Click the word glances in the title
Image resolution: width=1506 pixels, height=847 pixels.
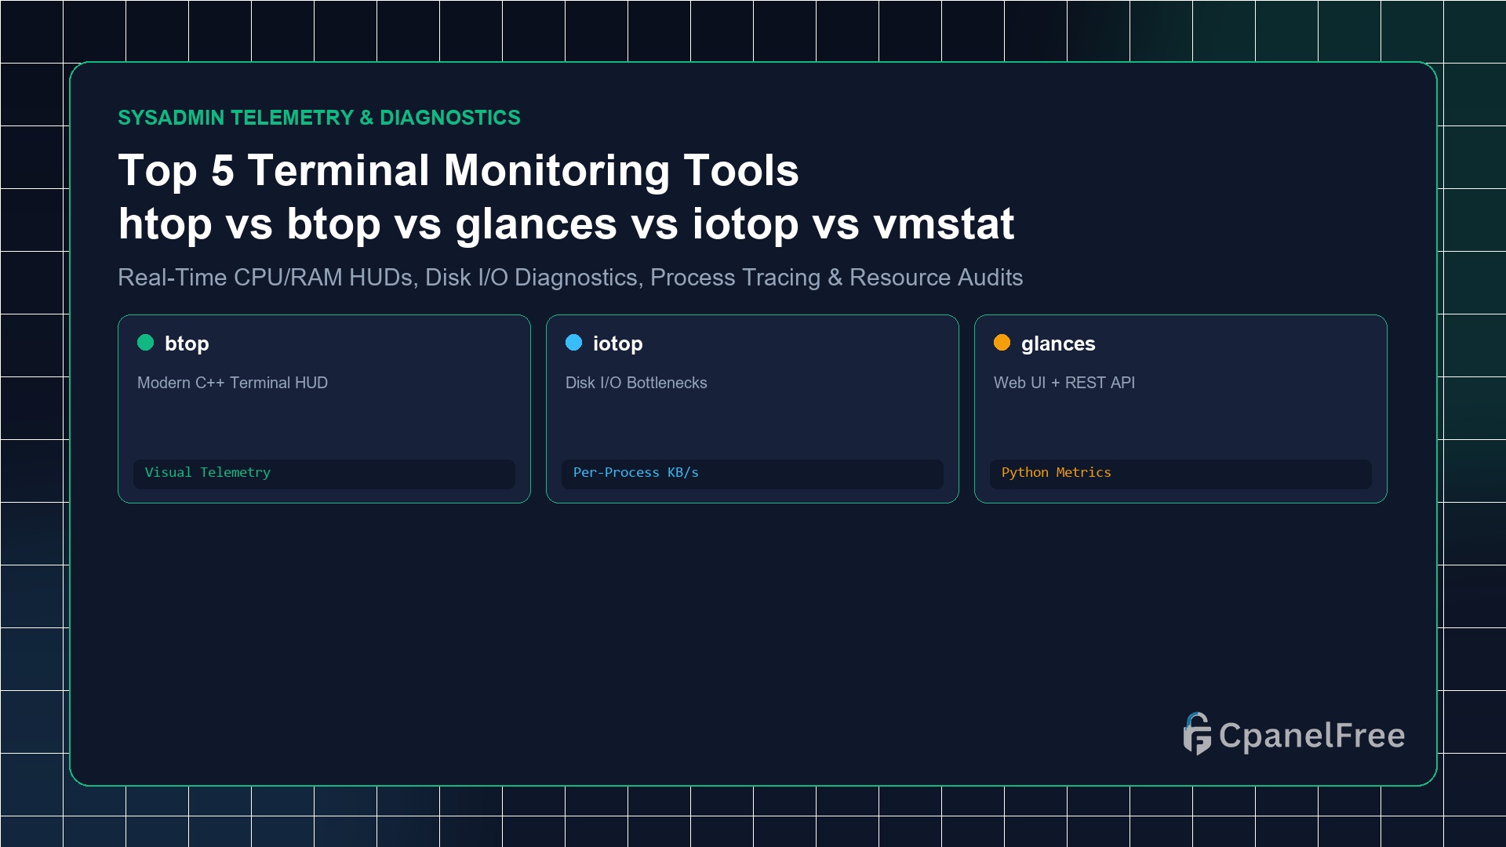tap(537, 226)
